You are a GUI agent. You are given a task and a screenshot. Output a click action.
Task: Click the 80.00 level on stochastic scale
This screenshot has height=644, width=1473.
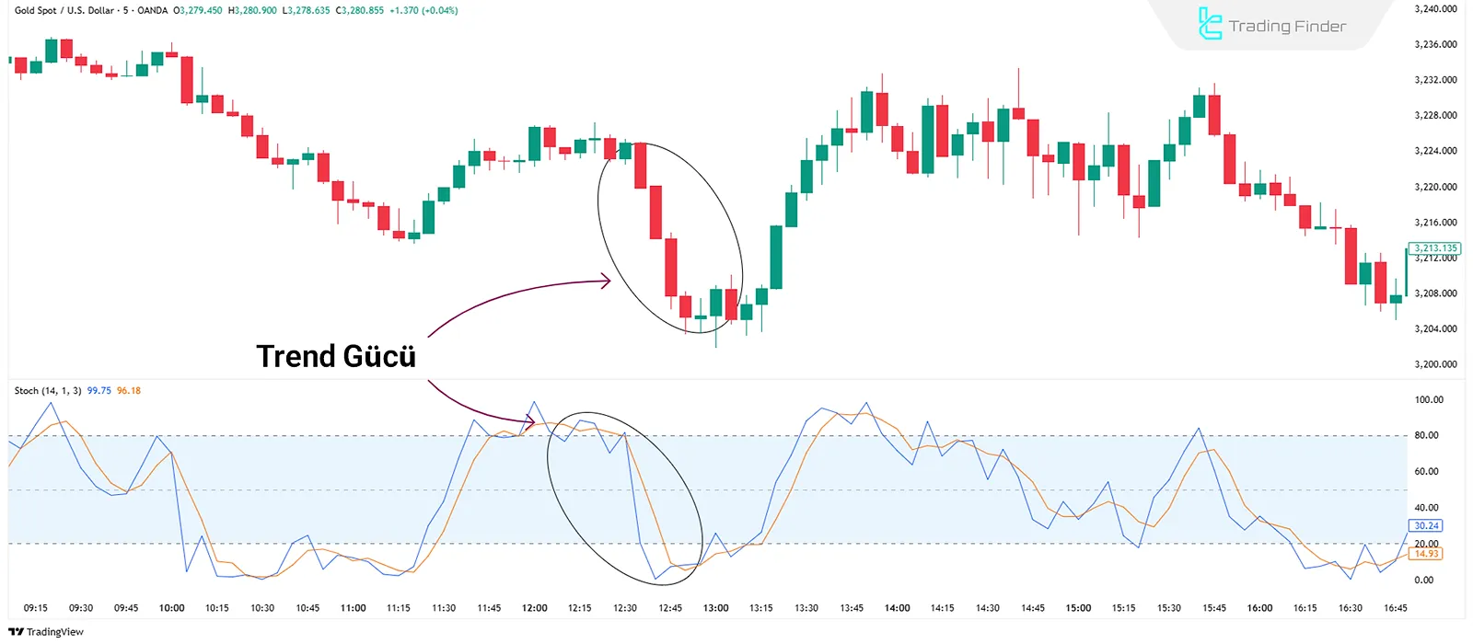click(1426, 436)
